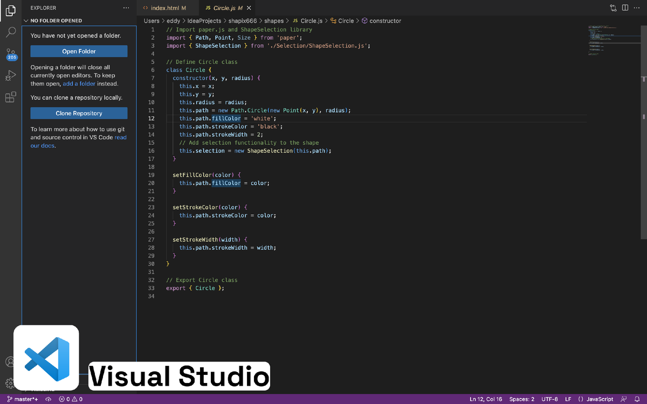Open Source Control view with 205 badge

click(x=10, y=54)
